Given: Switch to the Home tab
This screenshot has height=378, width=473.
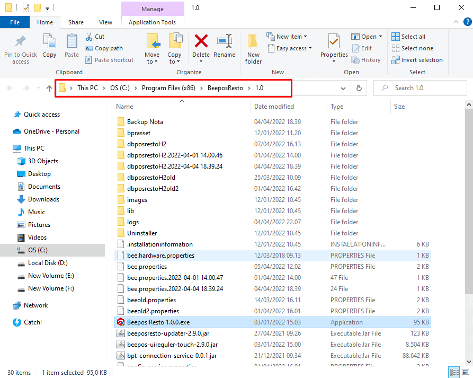Looking at the screenshot, I should [x=45, y=22].
